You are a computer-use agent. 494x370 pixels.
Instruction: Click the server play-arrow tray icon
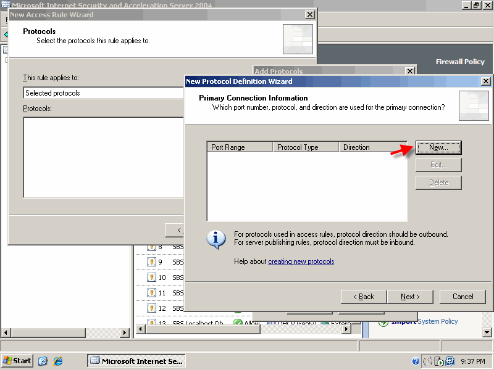pyautogui.click(x=438, y=361)
